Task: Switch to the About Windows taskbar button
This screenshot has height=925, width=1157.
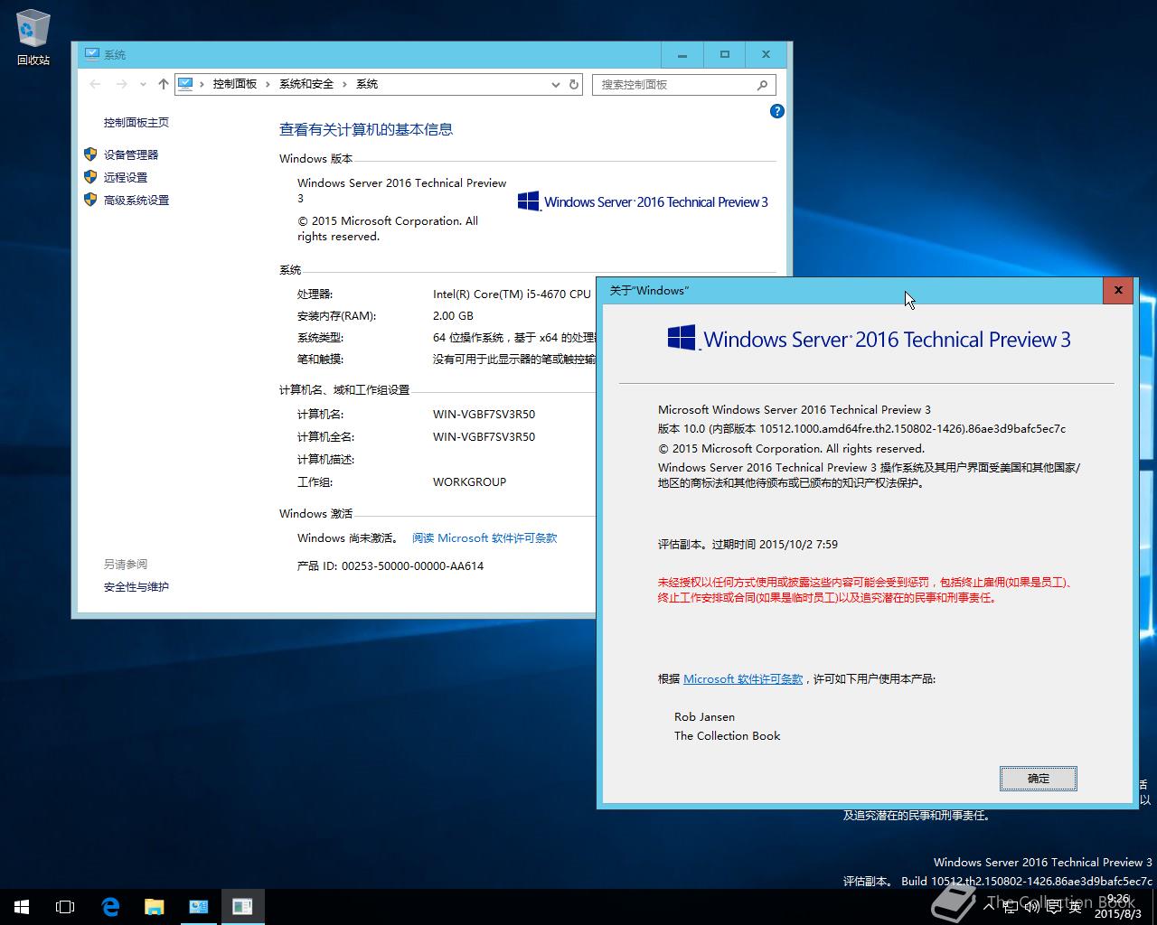Action: pos(242,907)
